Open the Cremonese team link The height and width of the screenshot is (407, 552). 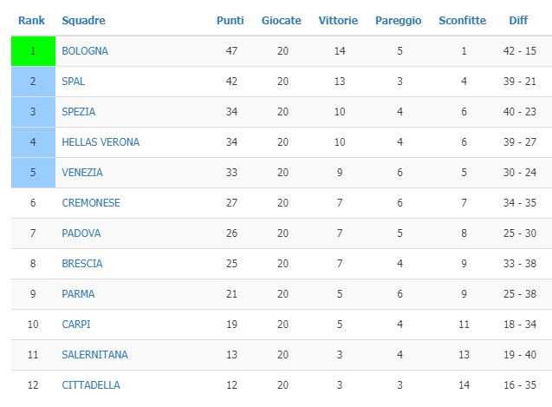click(91, 203)
